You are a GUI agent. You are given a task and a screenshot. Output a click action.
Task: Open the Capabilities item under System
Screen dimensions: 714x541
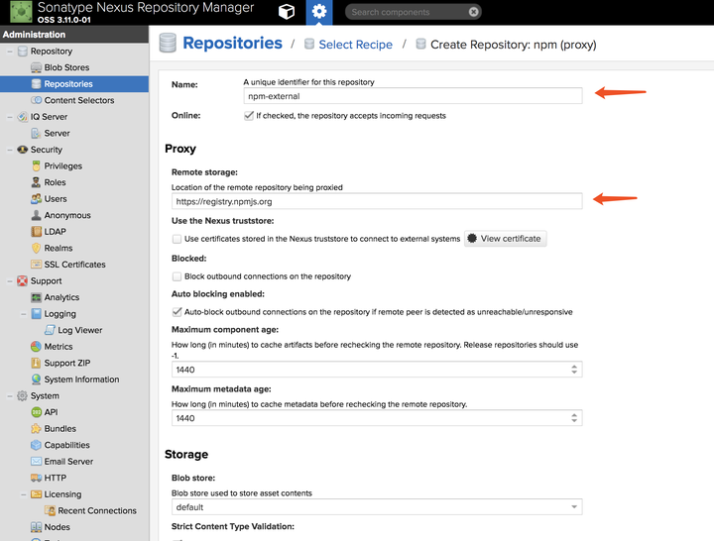(x=66, y=445)
